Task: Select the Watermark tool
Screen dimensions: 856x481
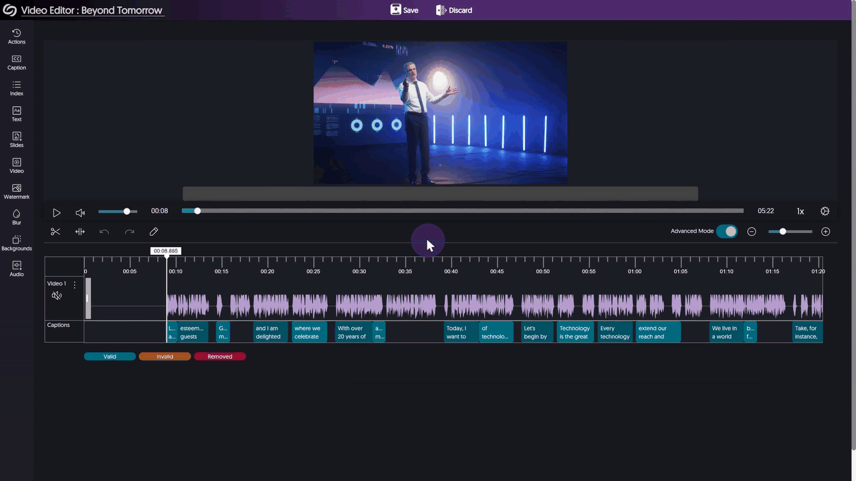Action: [x=16, y=191]
